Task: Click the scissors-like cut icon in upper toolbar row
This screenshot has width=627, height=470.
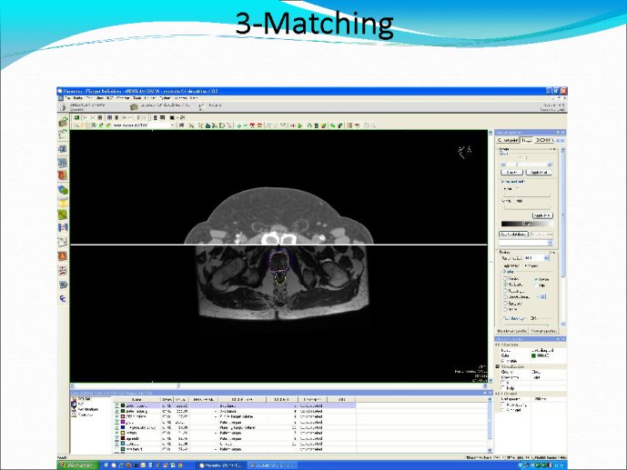Action: pos(85,118)
